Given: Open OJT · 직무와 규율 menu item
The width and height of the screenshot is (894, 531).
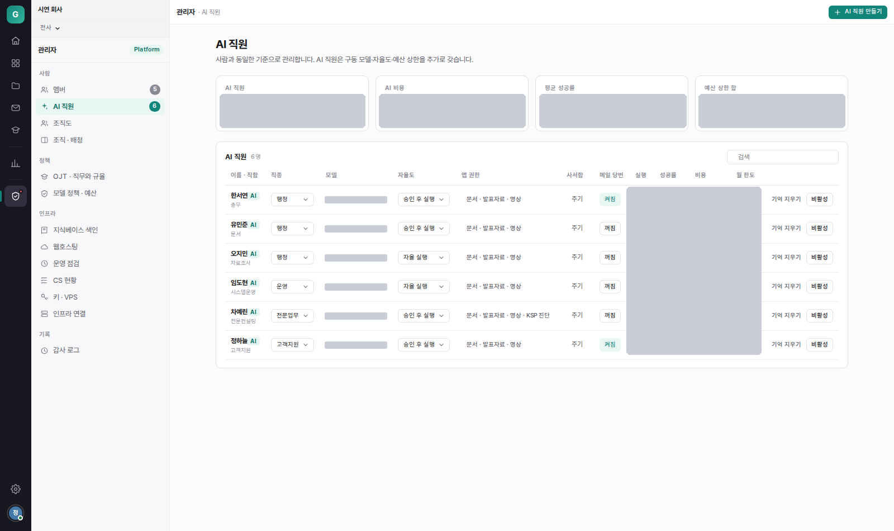Looking at the screenshot, I should (100, 176).
